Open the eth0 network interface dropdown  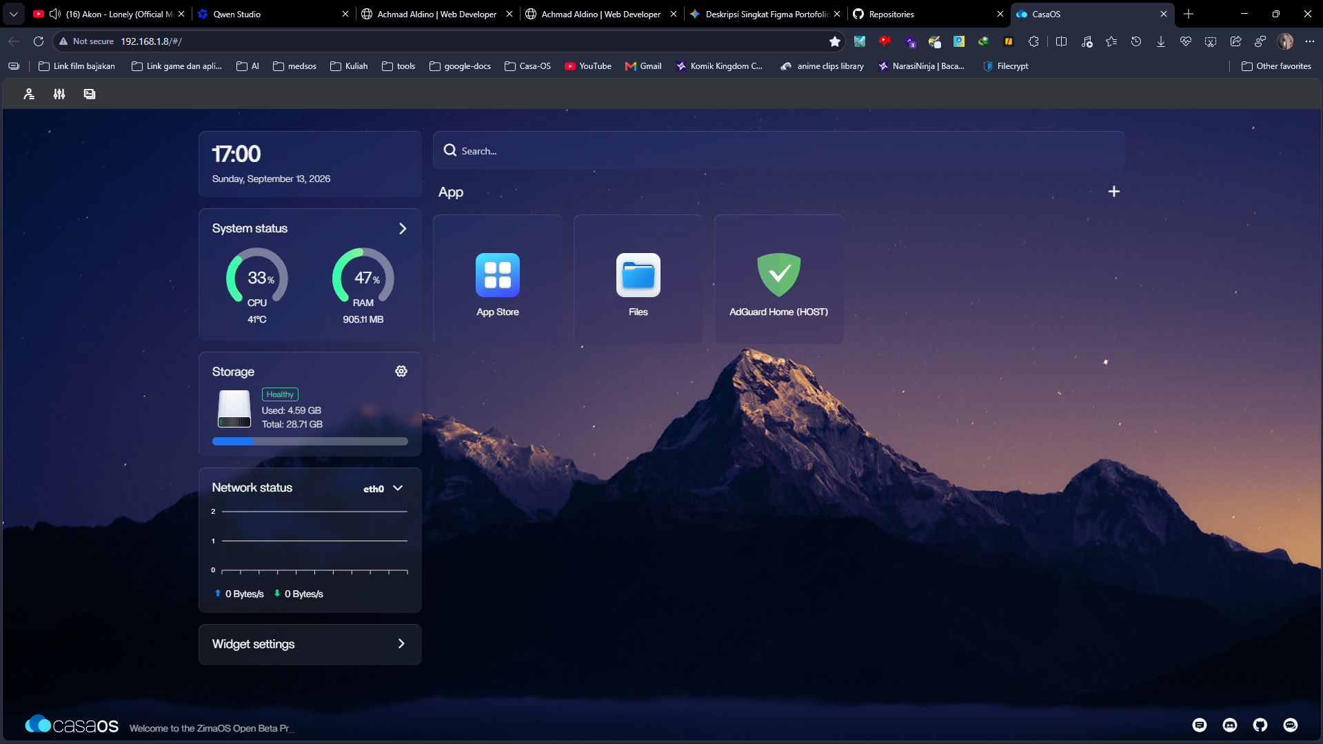tap(383, 488)
